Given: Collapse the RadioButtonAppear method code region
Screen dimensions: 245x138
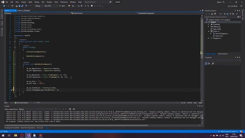Looking at the screenshot, I should pos(15,64).
